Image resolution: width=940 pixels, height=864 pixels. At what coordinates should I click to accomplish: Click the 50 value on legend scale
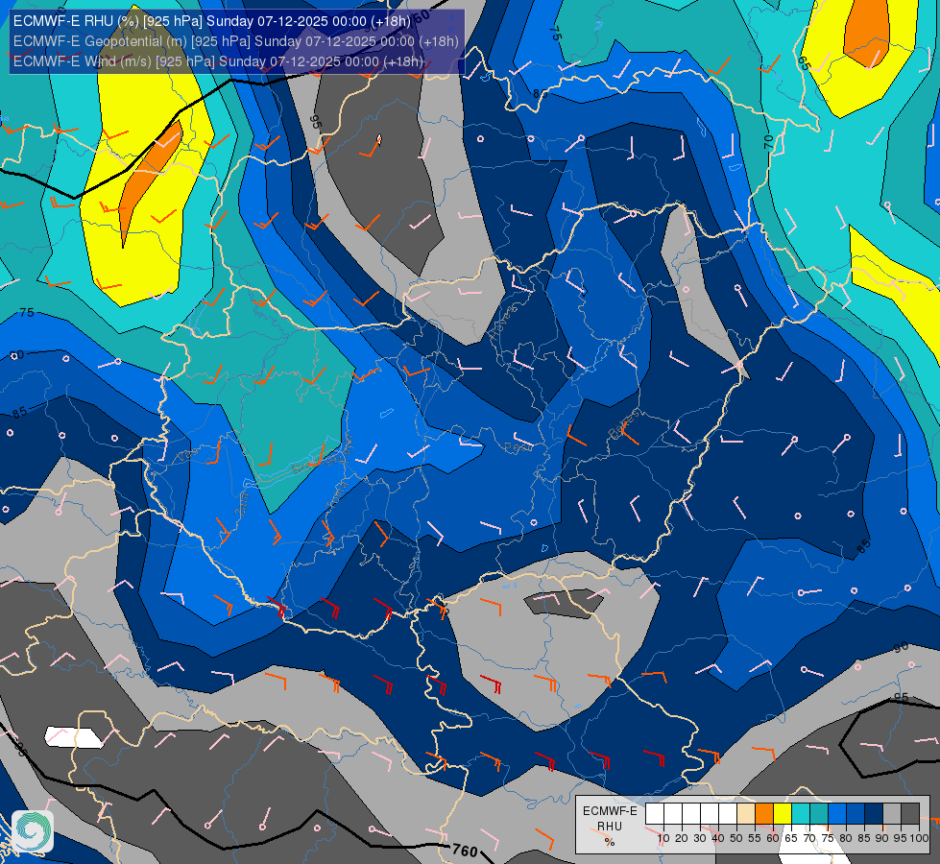pos(736,838)
